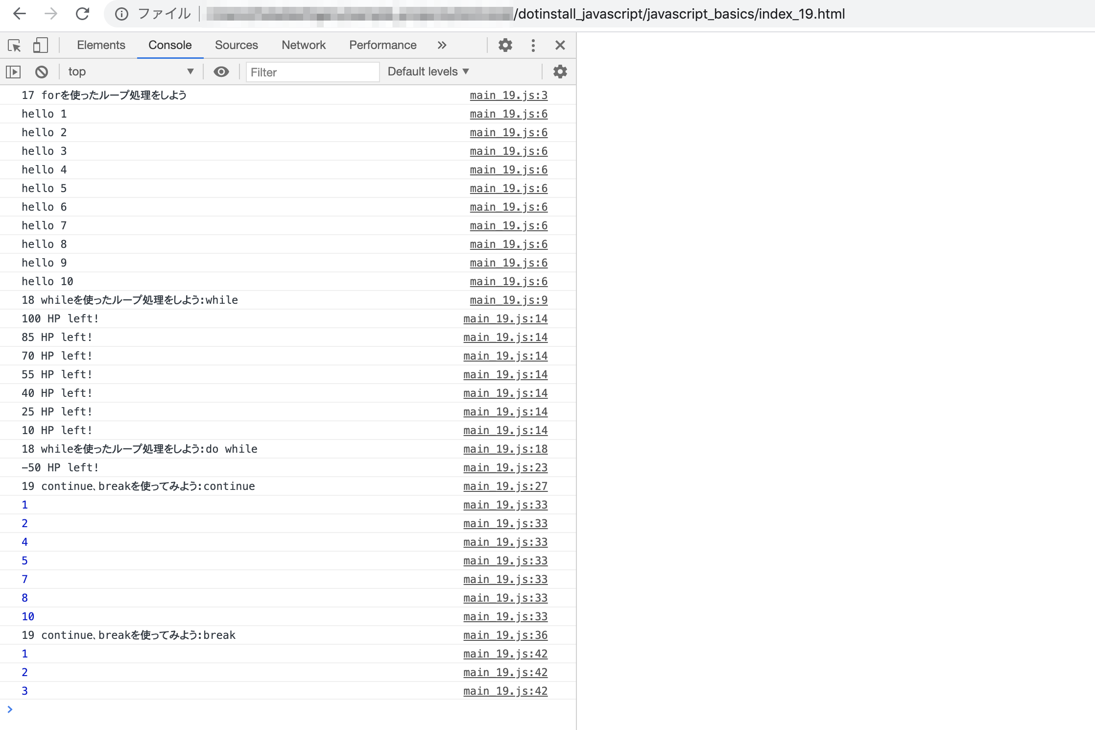Reload the page using refresh icon
1095x730 pixels.
(x=82, y=14)
